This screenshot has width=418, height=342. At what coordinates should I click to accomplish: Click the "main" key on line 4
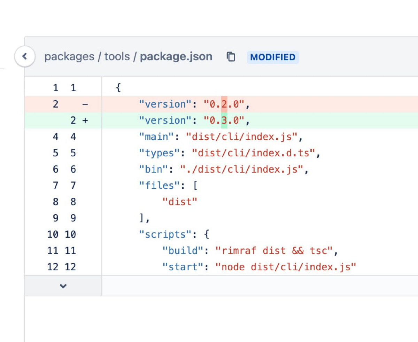(156, 137)
